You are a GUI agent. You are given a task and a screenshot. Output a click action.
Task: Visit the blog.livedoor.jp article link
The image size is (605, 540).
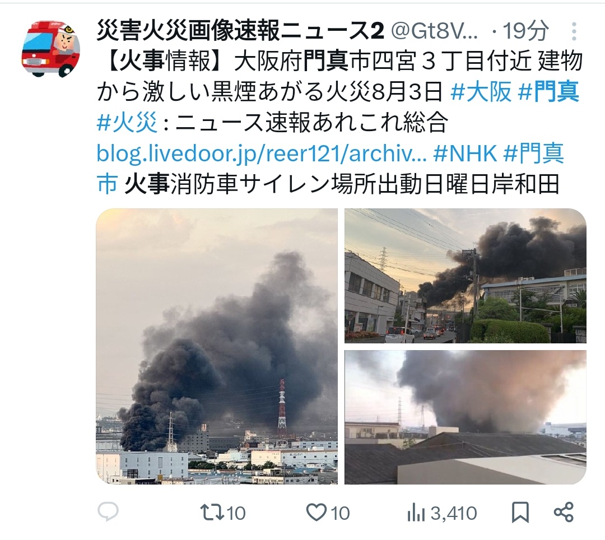(262, 153)
